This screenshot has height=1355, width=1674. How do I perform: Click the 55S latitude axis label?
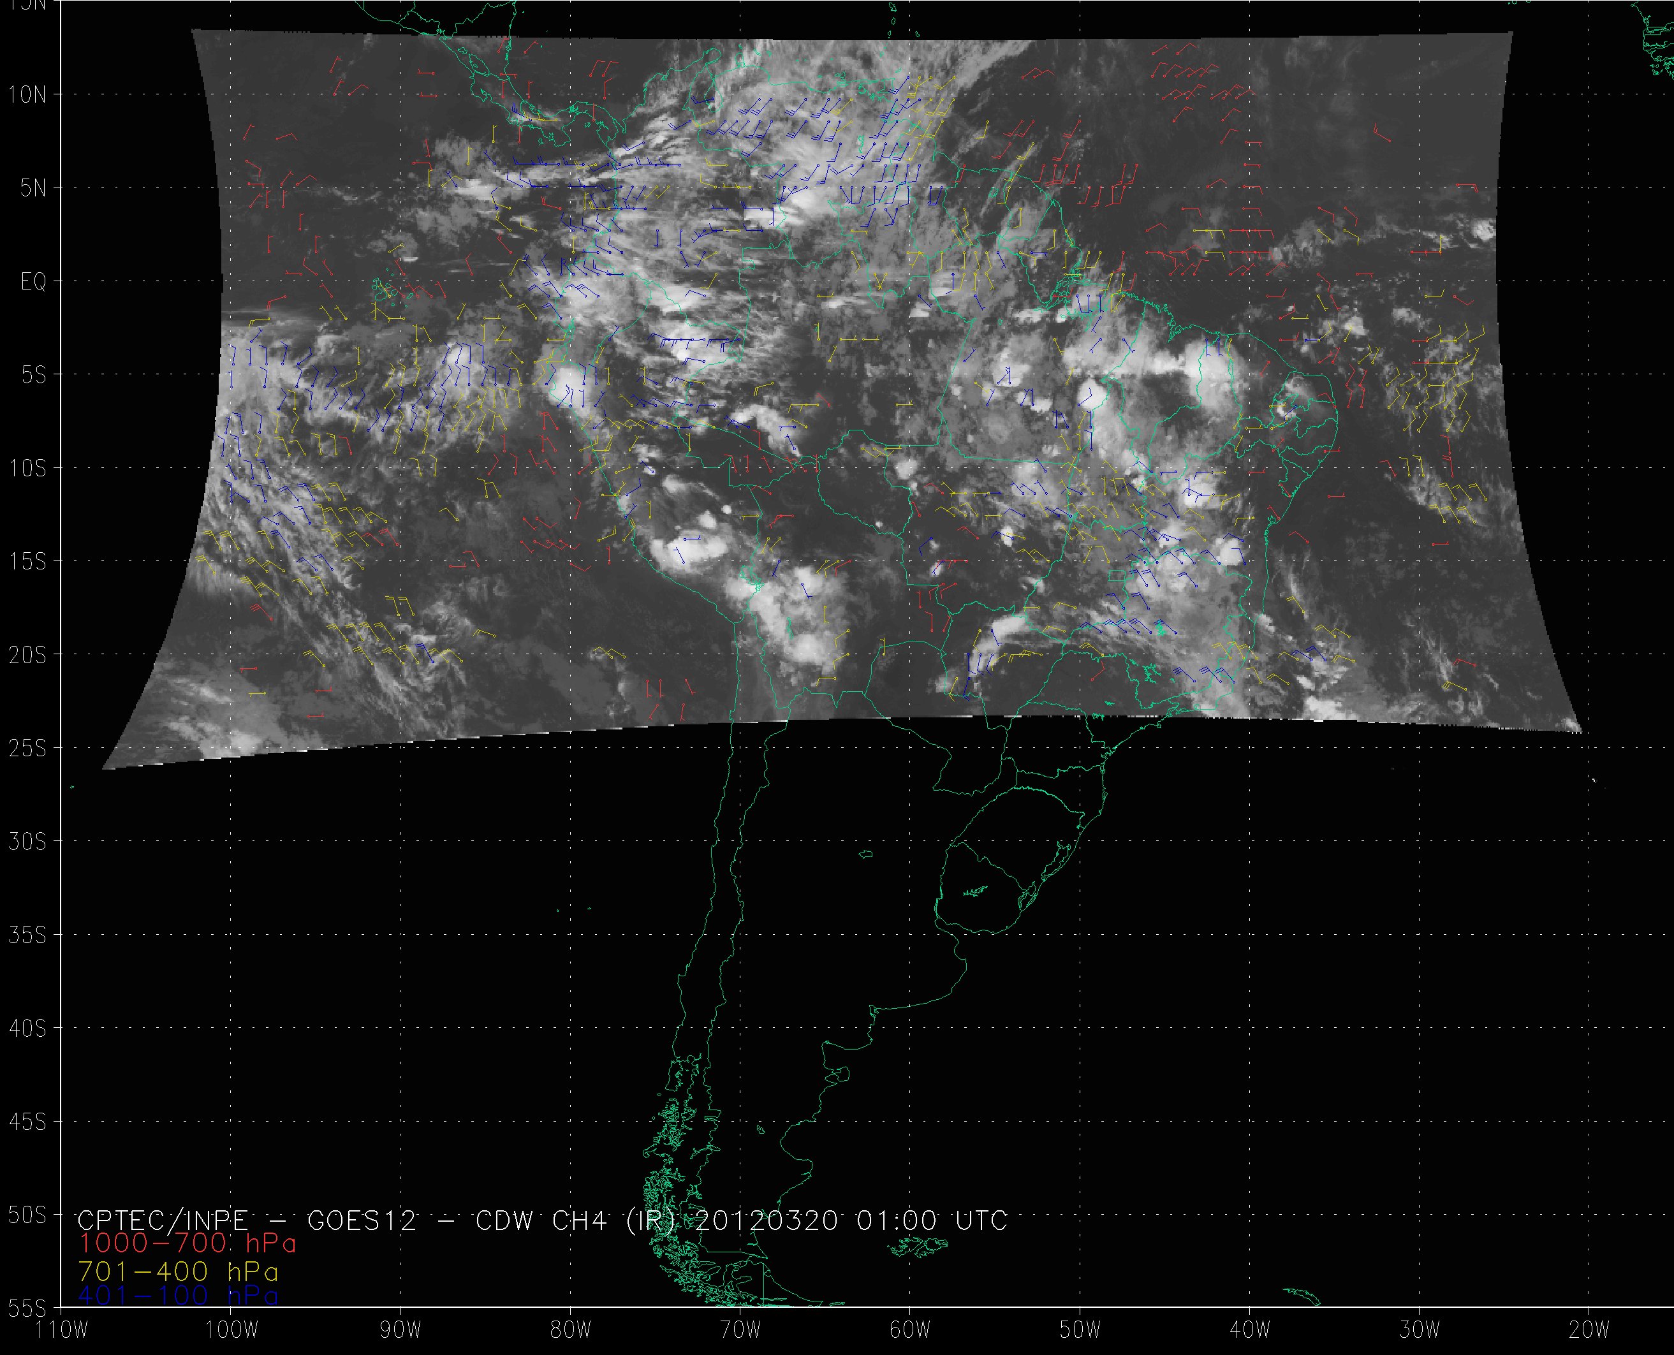27,1309
